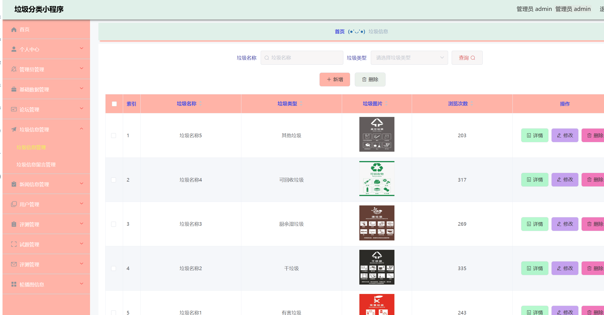Click the home icon in sidebar
The height and width of the screenshot is (315, 604).
14,30
